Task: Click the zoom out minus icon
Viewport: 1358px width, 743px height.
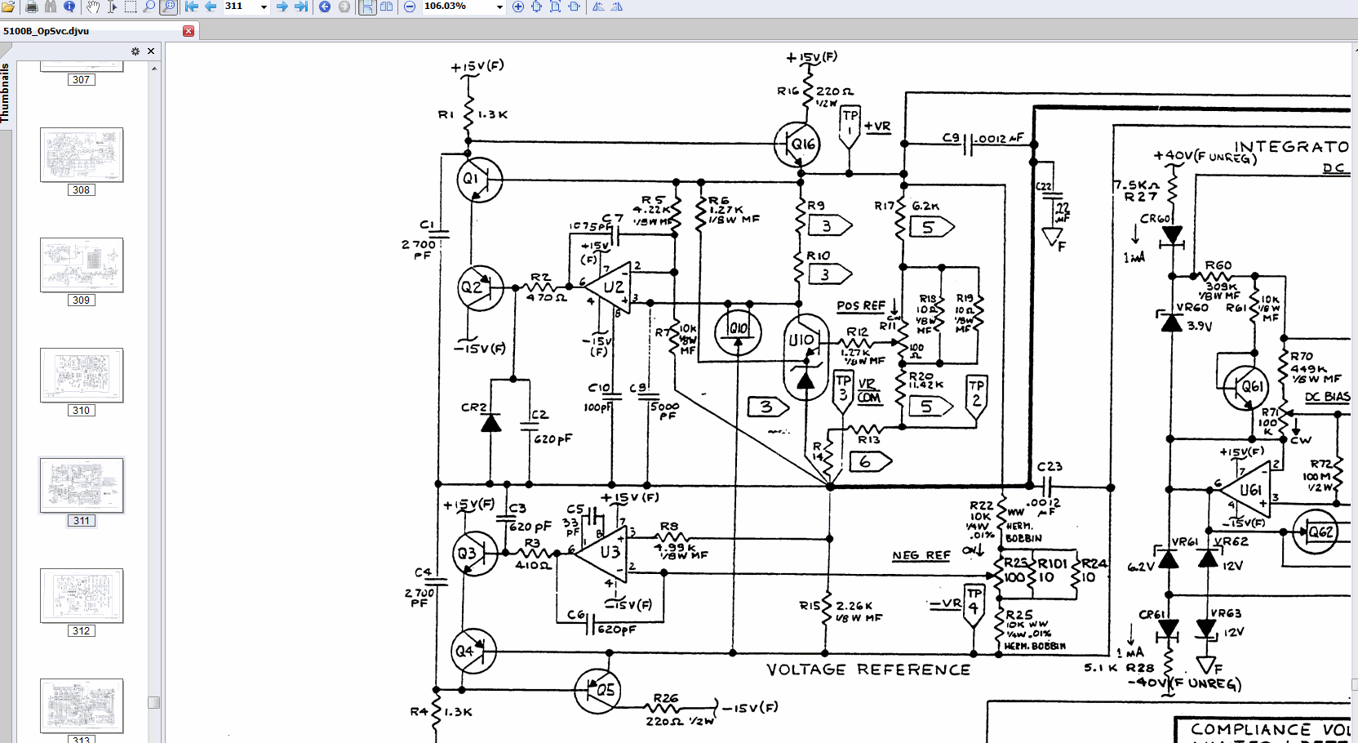Action: pyautogui.click(x=410, y=7)
